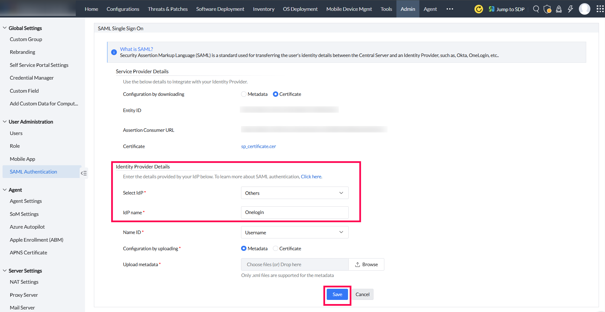This screenshot has width=605, height=312.
Task: Open the Agent tab in top navigation
Action: 430,9
